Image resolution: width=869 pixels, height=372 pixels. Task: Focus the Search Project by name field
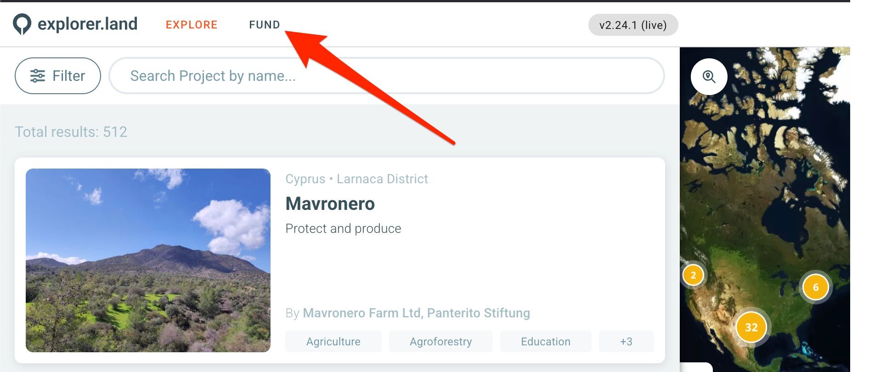click(x=387, y=76)
